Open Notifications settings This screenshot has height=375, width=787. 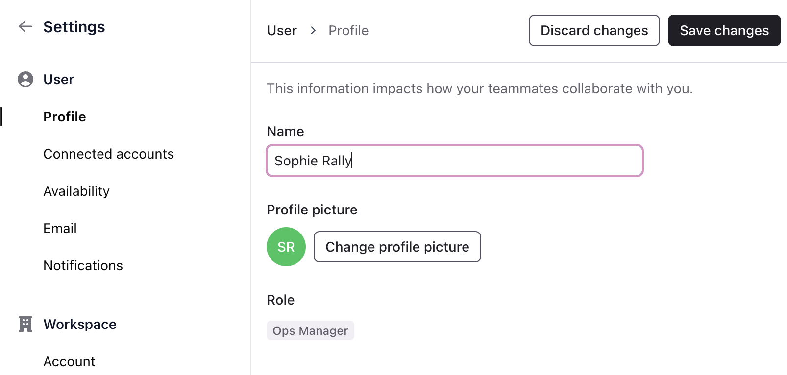(83, 265)
